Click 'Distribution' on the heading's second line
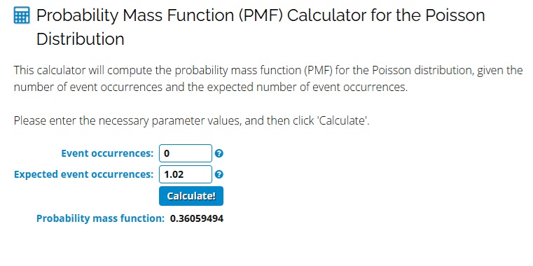Viewport: 533px width, 266px height. click(x=81, y=39)
